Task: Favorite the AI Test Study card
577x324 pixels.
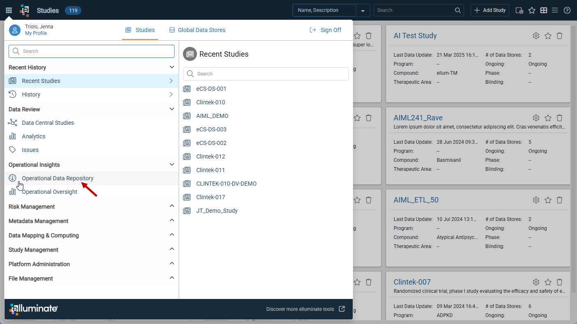Action: [548, 36]
